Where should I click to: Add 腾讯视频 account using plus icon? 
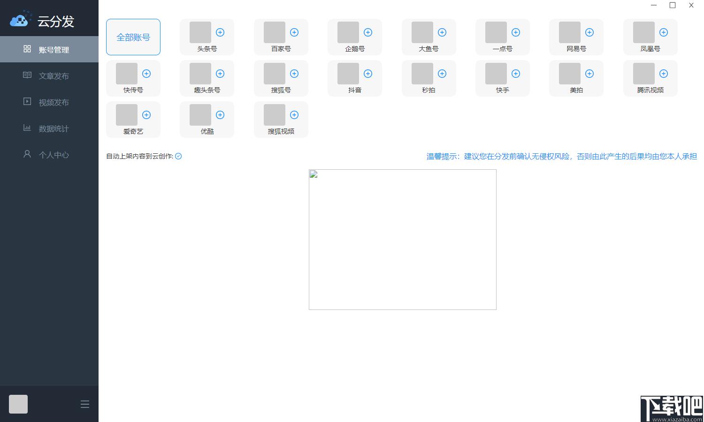pyautogui.click(x=664, y=74)
